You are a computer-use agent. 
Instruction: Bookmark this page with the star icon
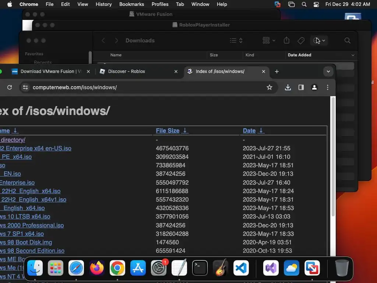269,87
